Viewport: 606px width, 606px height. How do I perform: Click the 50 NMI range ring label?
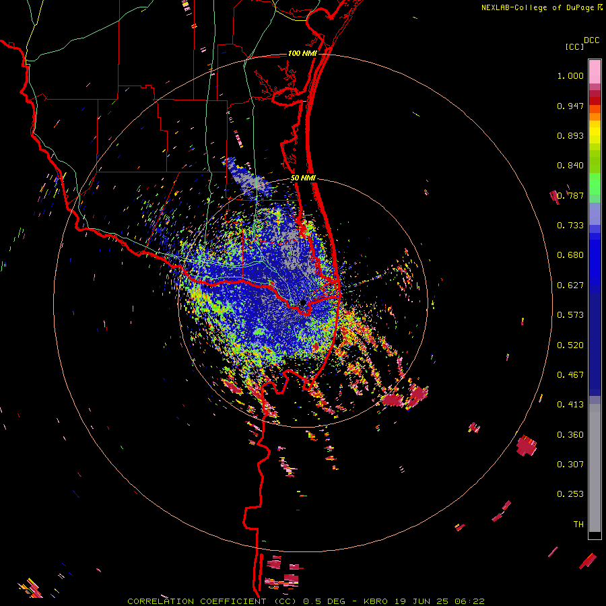[303, 178]
